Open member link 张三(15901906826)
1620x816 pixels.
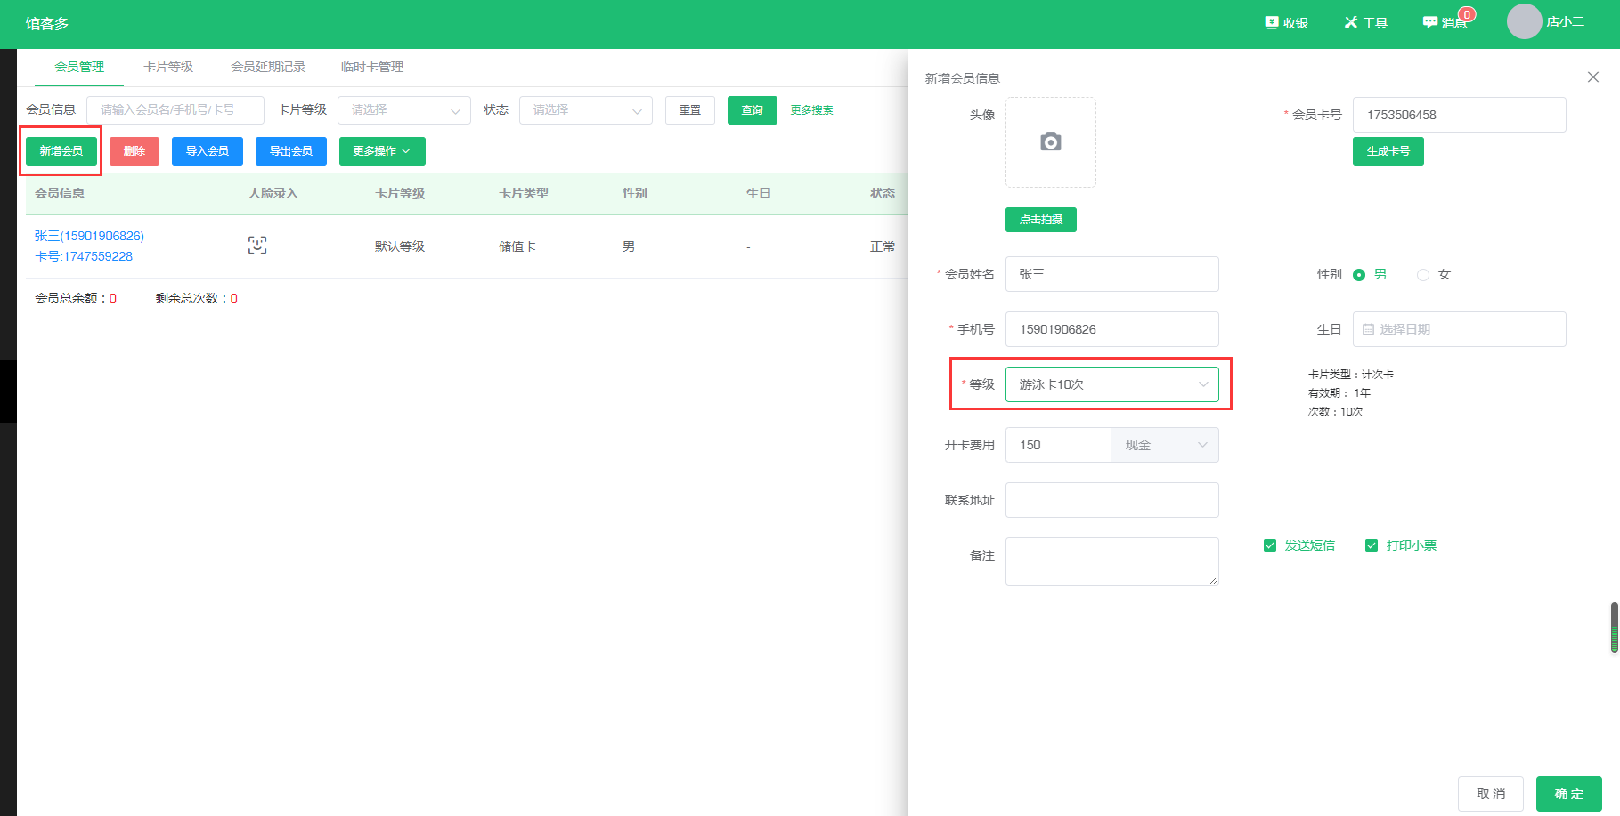click(x=89, y=236)
